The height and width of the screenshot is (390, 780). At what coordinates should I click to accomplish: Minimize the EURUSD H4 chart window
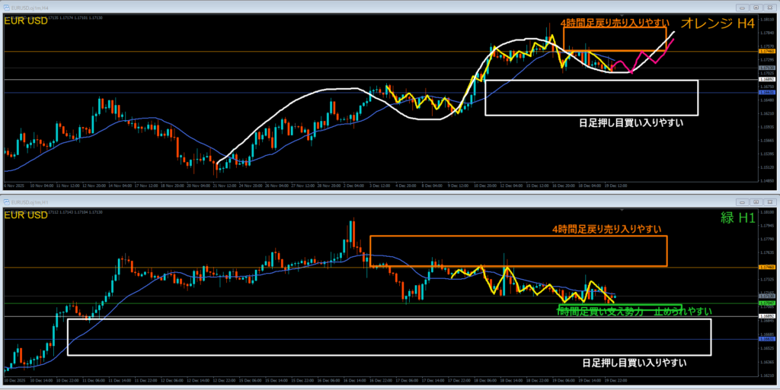743,8
